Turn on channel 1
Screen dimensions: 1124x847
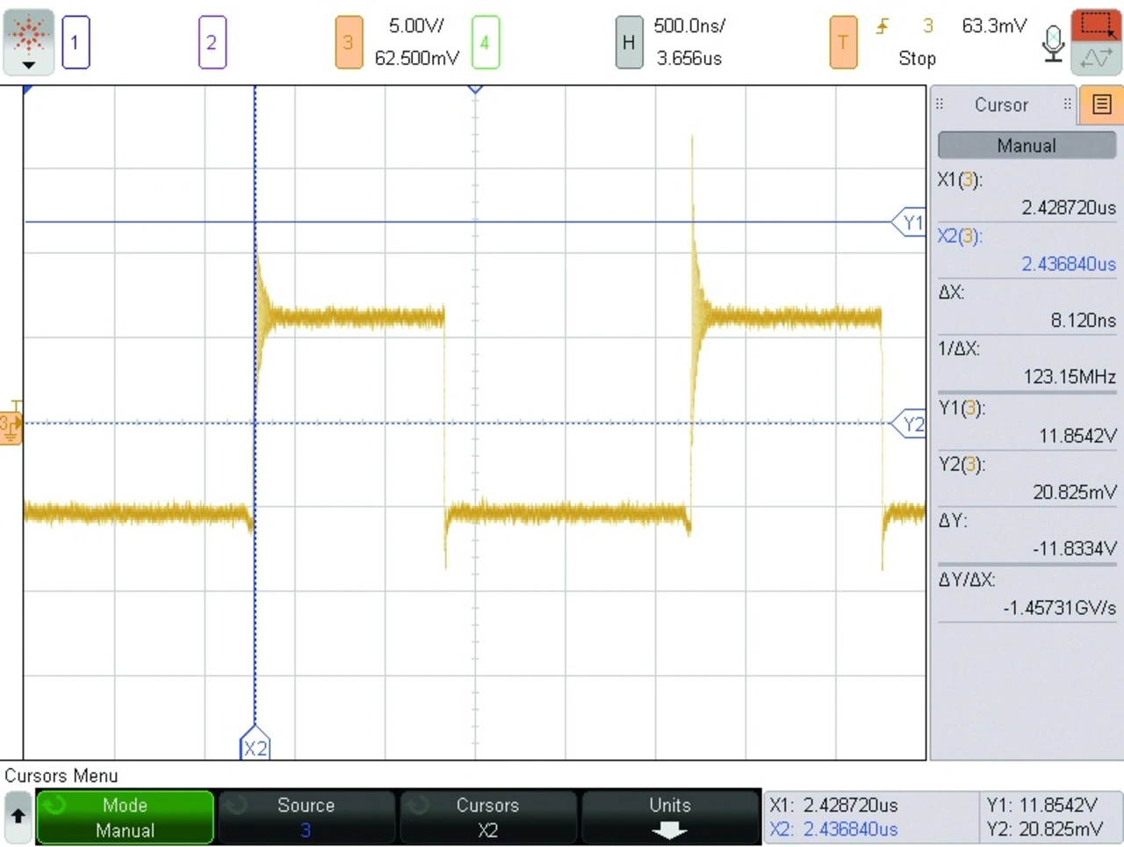[x=76, y=42]
